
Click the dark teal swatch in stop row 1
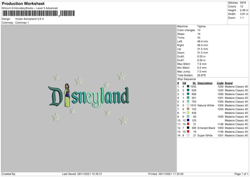coord(188,86)
